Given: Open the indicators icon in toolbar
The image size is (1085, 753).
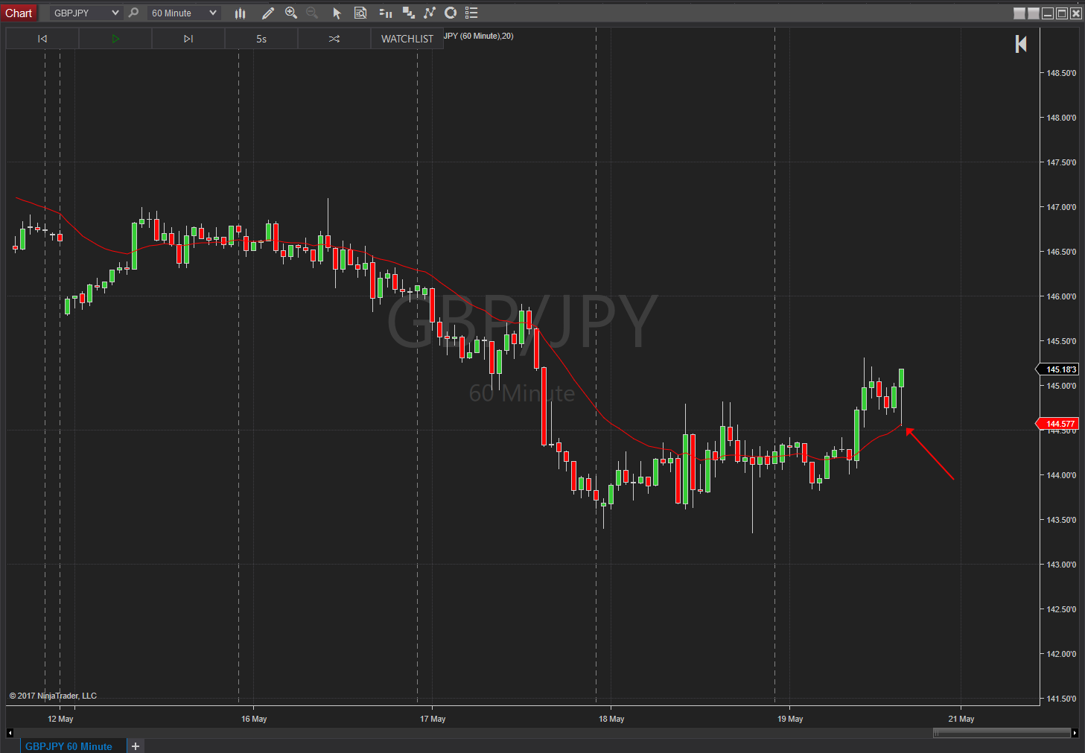Looking at the screenshot, I should pos(385,13).
